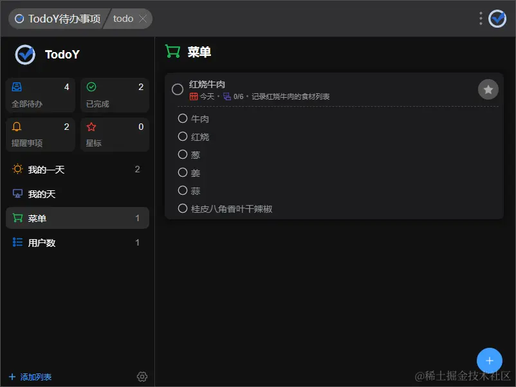Check off the 姜 subtask
The height and width of the screenshot is (387, 516).
(182, 172)
